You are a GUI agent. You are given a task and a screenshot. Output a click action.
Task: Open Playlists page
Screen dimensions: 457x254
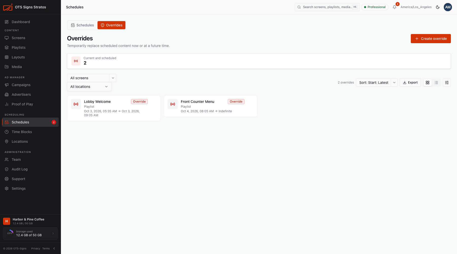pyautogui.click(x=30, y=47)
